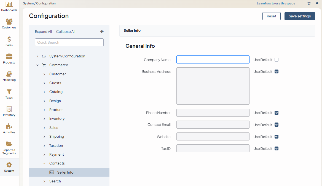Collapse the Commerce tree node
The image size is (322, 186).
pos(37,65)
